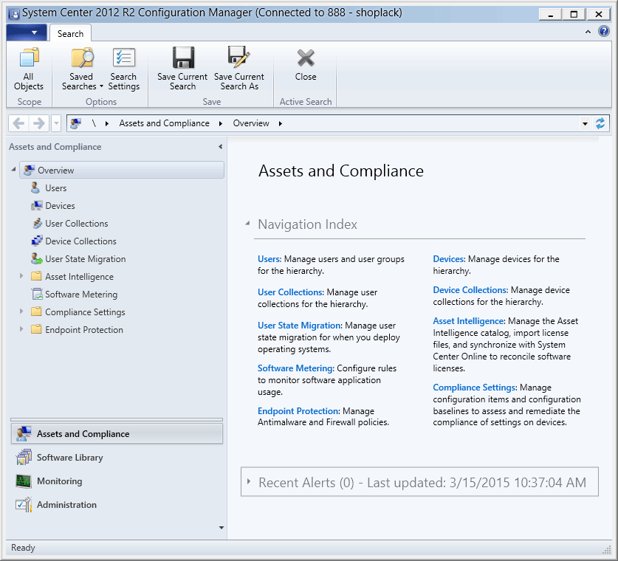Expand the Asset Intelligence tree node
Viewport: 618px width, 561px height.
pyautogui.click(x=21, y=276)
